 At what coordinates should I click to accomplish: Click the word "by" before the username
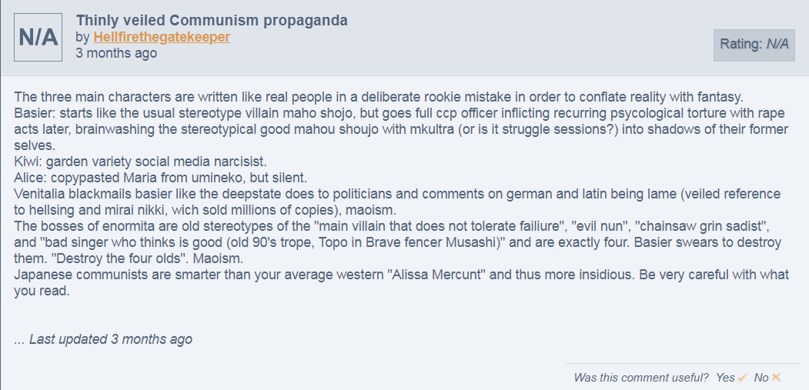82,37
